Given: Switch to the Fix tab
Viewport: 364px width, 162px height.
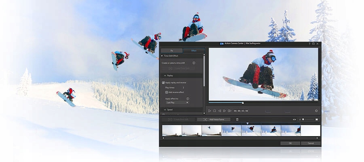Looking at the screenshot, I should click(171, 51).
